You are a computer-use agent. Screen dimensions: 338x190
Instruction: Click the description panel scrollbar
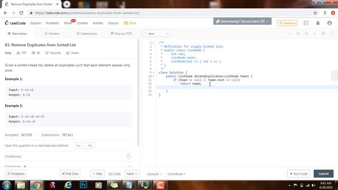coord(138,93)
